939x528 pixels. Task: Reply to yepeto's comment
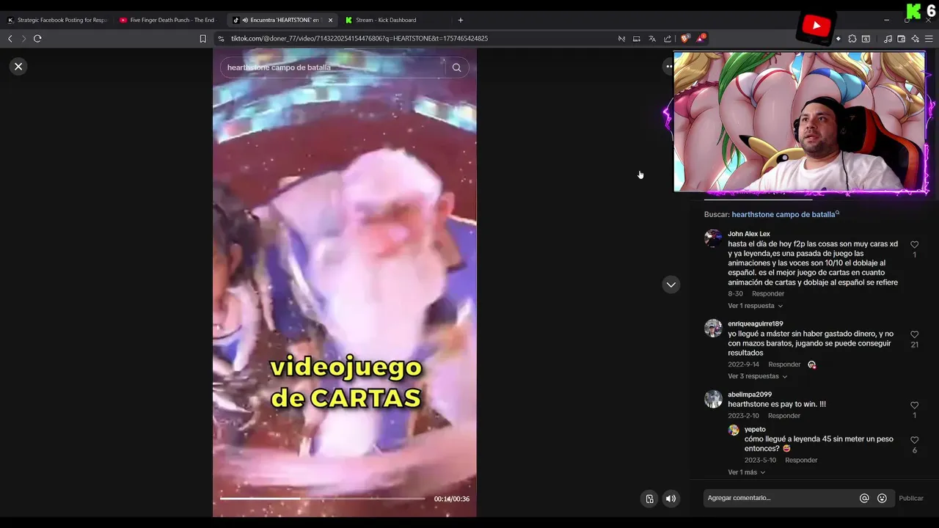click(801, 460)
